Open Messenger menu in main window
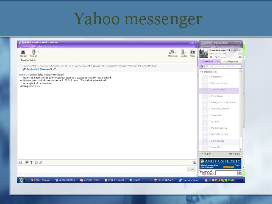Viewport: 272px width, 204px height. click(x=204, y=46)
